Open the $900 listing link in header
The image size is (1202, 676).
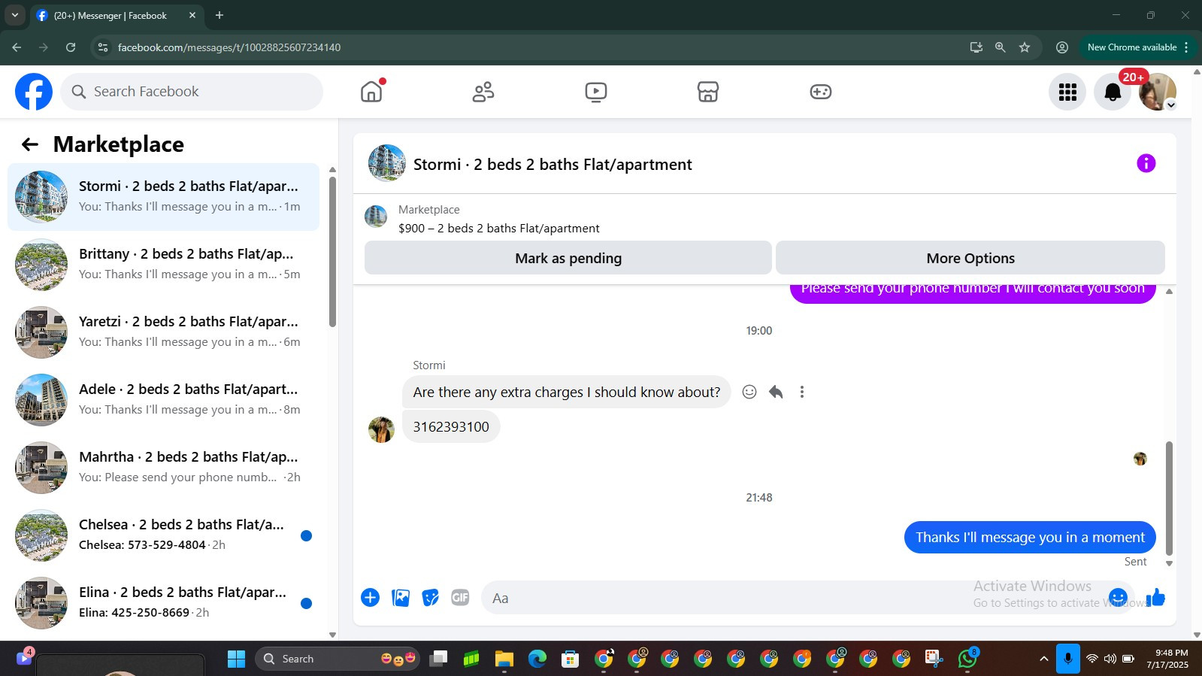click(499, 228)
